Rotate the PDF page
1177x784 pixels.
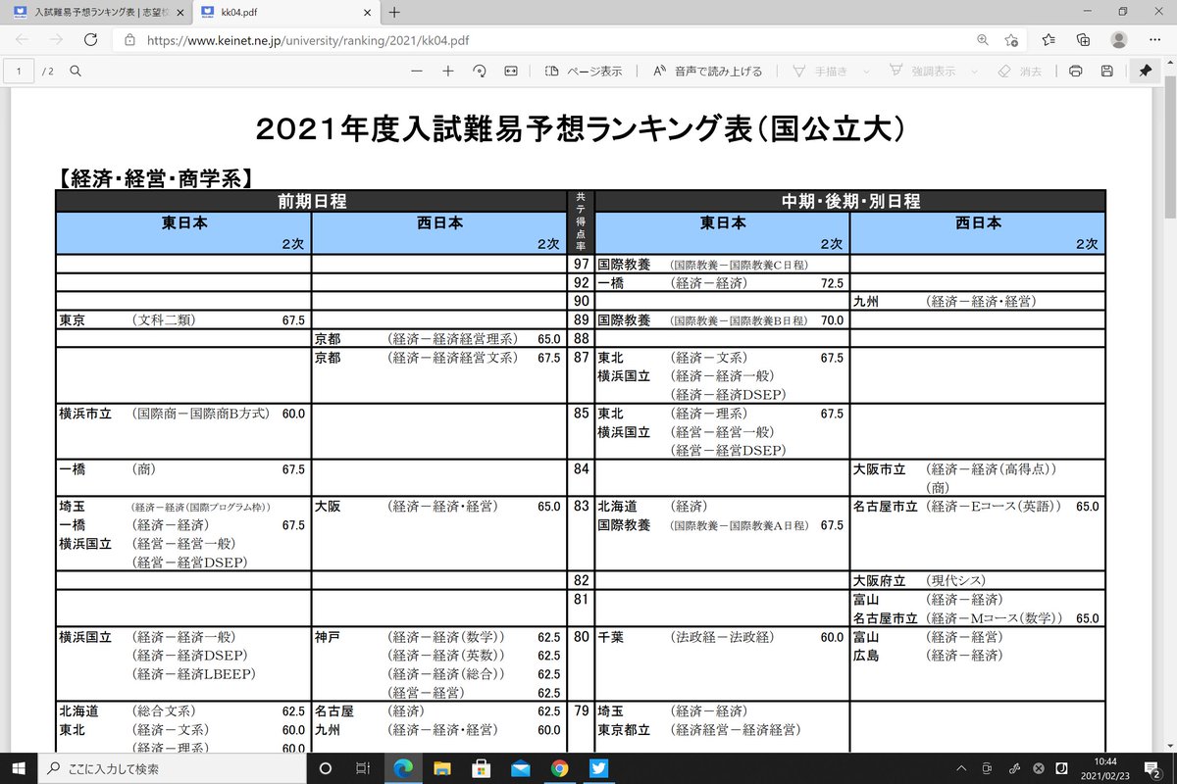[480, 71]
